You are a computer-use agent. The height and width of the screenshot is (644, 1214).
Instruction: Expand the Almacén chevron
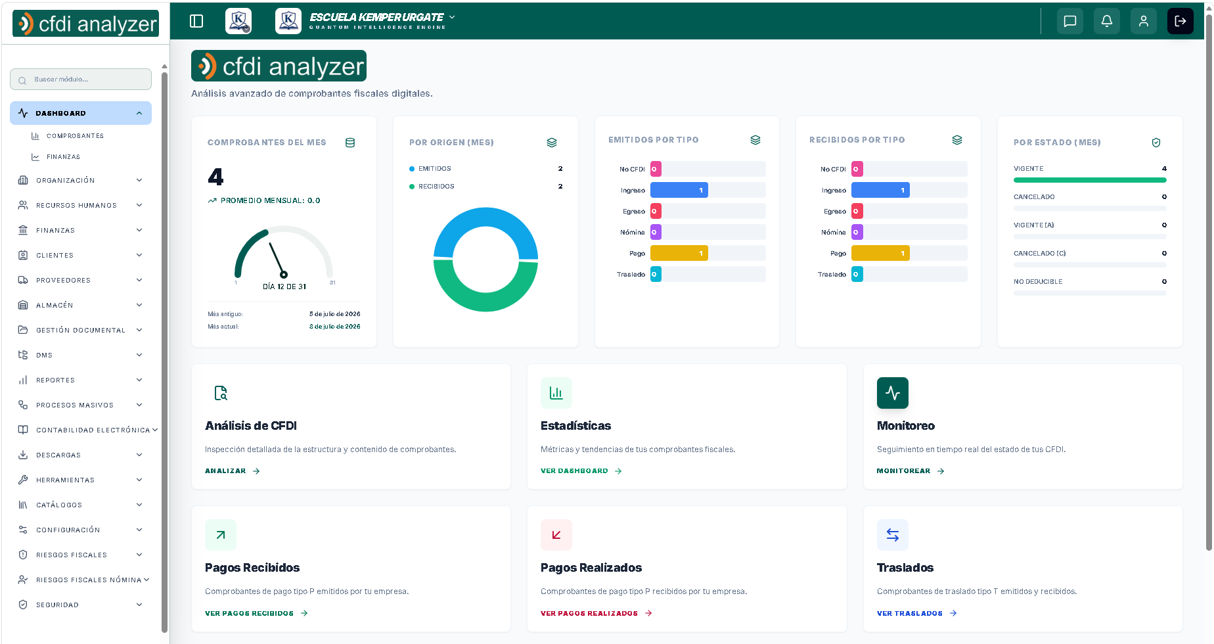139,305
